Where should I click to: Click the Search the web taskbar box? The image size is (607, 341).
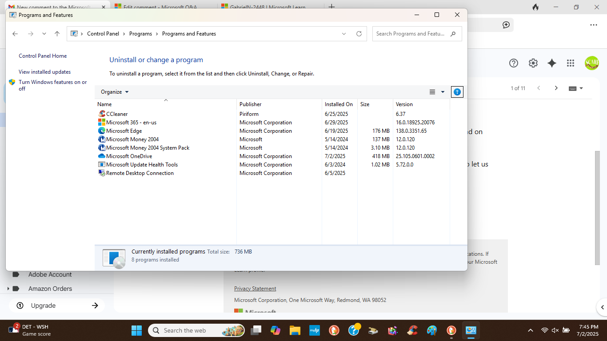[196, 330]
